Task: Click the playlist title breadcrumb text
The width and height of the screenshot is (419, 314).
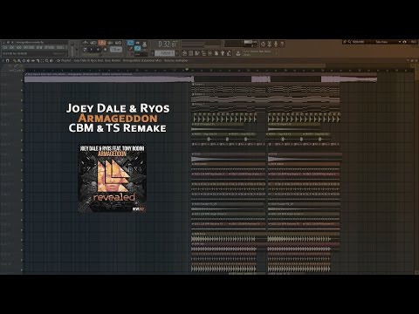Action: tap(125, 60)
